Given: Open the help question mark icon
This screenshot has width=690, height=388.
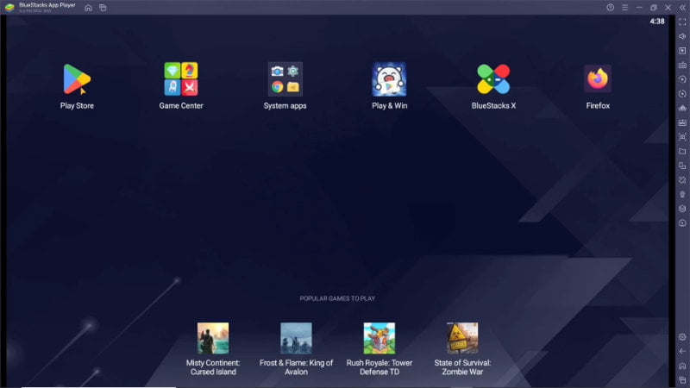Looking at the screenshot, I should (x=610, y=8).
